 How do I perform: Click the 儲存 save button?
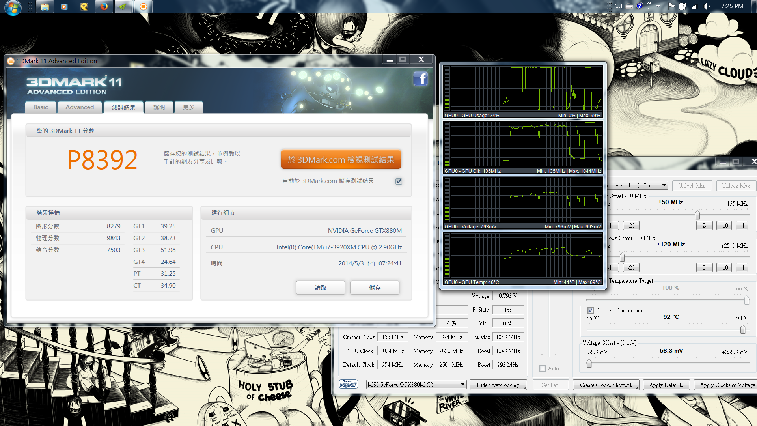[x=375, y=288]
